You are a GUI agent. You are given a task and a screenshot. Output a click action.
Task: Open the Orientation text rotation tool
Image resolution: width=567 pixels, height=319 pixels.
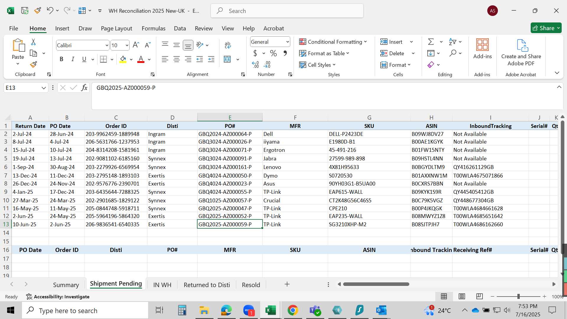click(x=200, y=45)
